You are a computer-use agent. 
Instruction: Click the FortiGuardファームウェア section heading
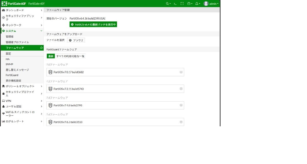click(x=62, y=49)
